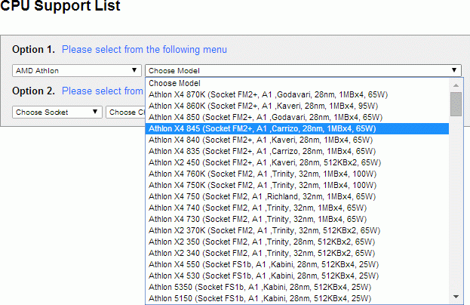Expand the Choose Socket dropdown

tap(58, 112)
